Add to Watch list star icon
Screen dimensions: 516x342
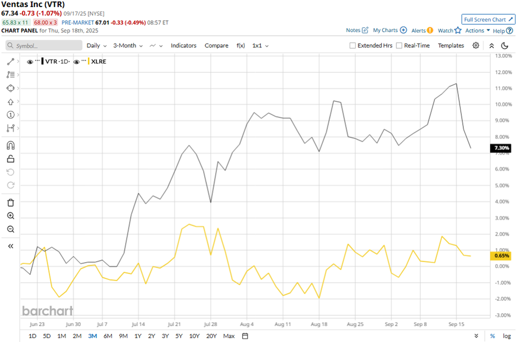click(x=458, y=30)
